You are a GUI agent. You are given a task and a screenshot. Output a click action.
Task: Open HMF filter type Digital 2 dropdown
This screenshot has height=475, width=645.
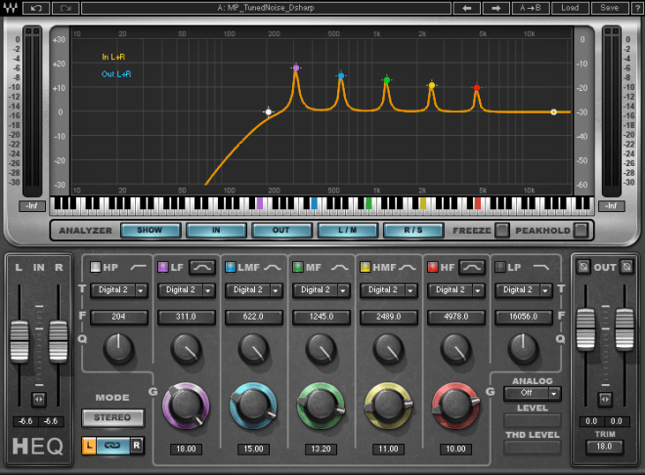(x=389, y=290)
